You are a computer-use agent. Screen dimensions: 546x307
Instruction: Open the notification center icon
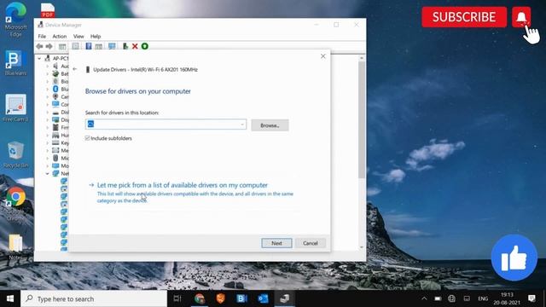pyautogui.click(x=531, y=298)
